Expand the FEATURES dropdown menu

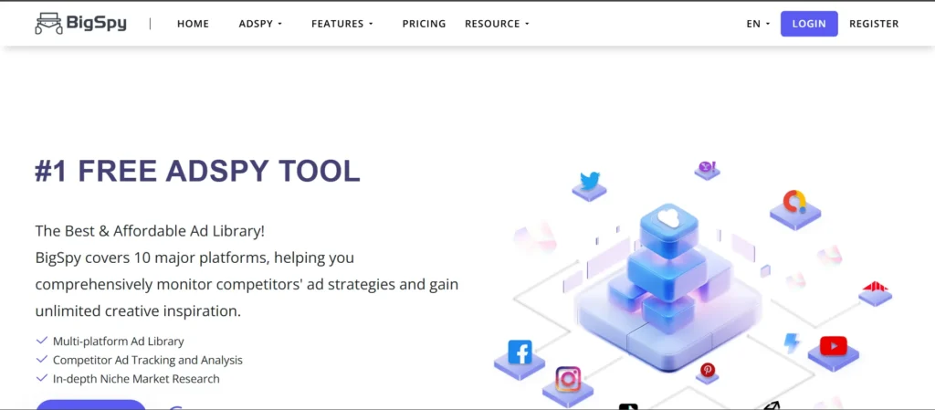[x=341, y=24]
